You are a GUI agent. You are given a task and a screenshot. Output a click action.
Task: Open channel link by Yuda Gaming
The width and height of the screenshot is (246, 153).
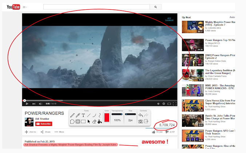click(x=214, y=91)
